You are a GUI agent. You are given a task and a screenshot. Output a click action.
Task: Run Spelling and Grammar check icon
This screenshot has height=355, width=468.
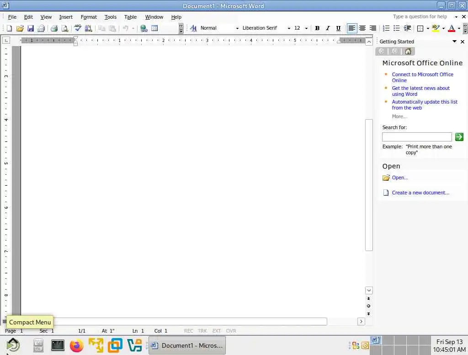pos(78,28)
